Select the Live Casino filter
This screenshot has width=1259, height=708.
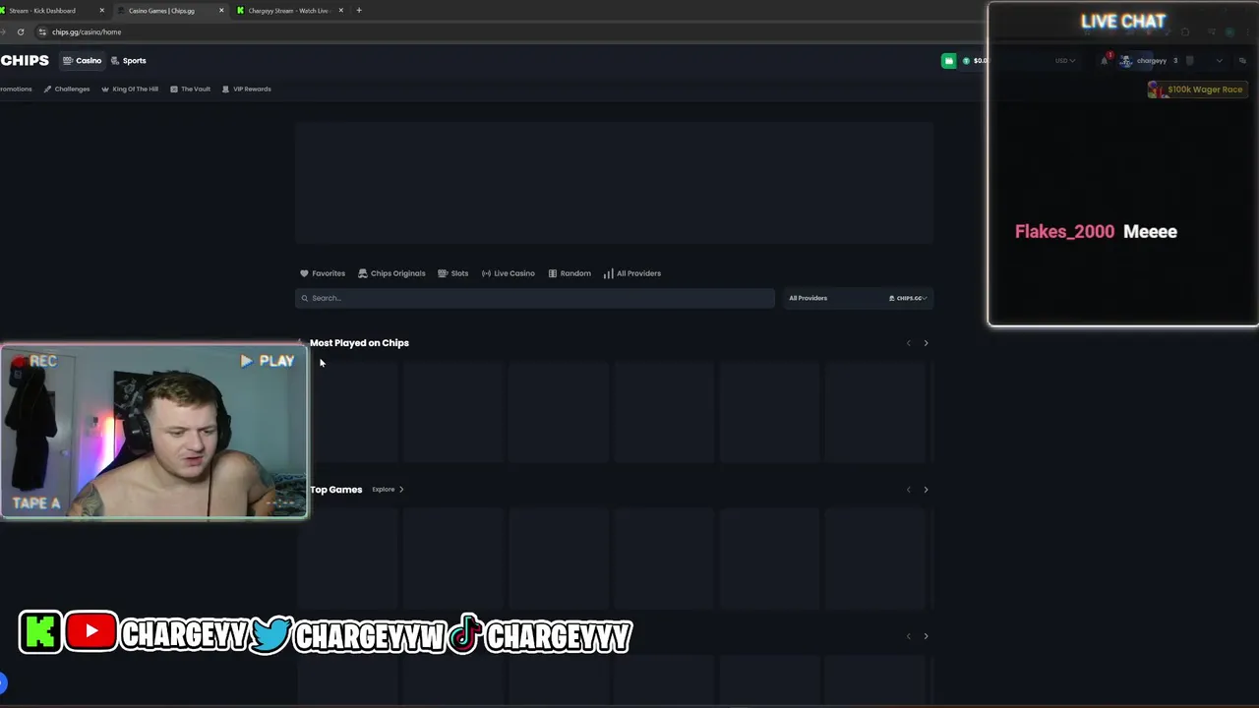coord(508,273)
